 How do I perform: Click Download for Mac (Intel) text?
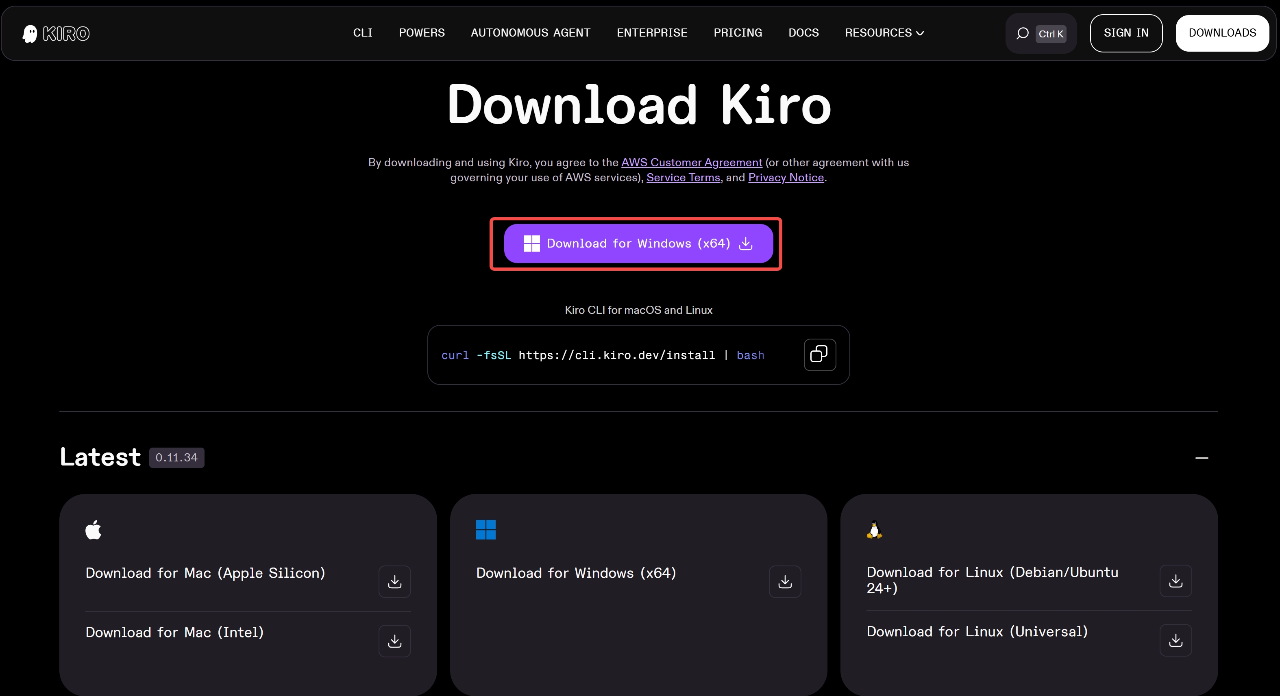[174, 633]
